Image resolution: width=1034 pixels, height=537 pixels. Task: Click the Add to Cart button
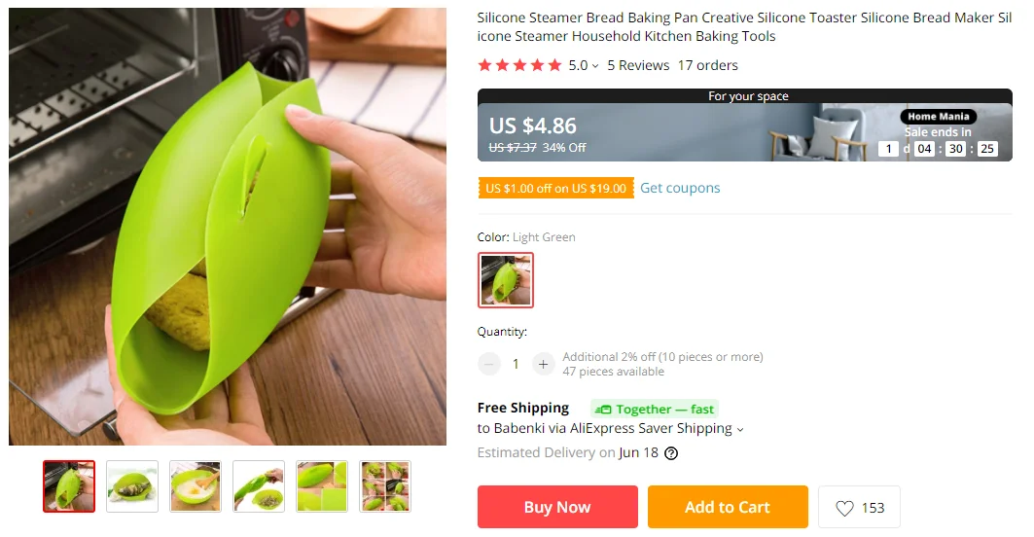coord(728,507)
